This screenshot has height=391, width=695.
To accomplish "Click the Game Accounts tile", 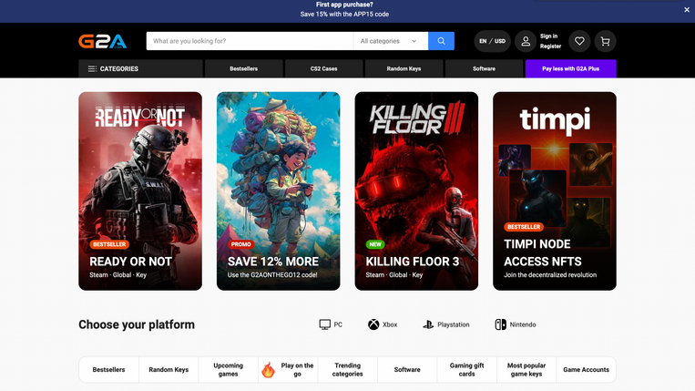I will pos(586,369).
